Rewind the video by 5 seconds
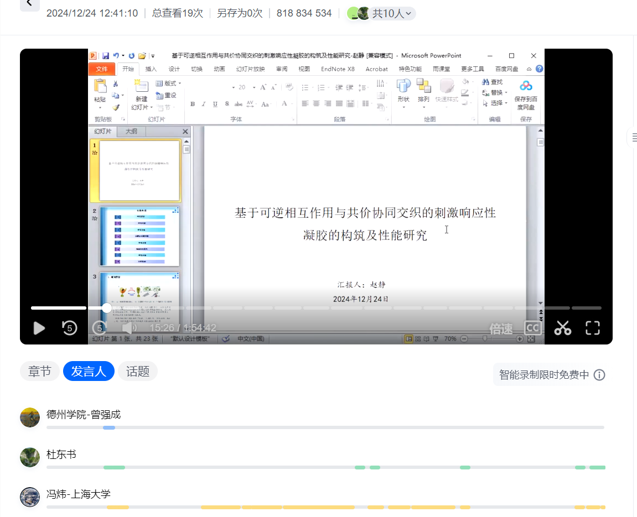 tap(69, 328)
